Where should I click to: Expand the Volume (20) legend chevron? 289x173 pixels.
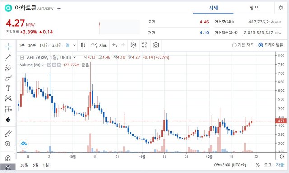[x=43, y=65]
